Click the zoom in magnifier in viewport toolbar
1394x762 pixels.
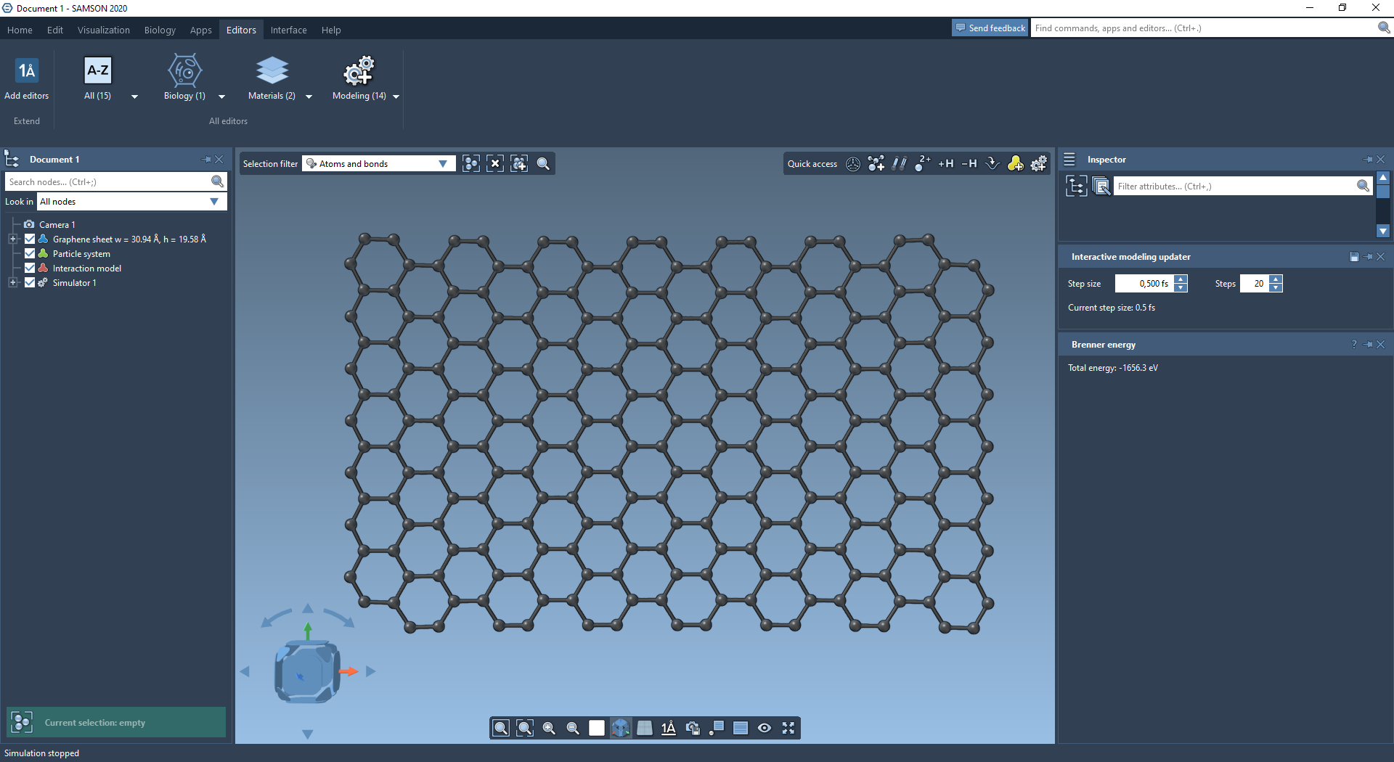(549, 728)
